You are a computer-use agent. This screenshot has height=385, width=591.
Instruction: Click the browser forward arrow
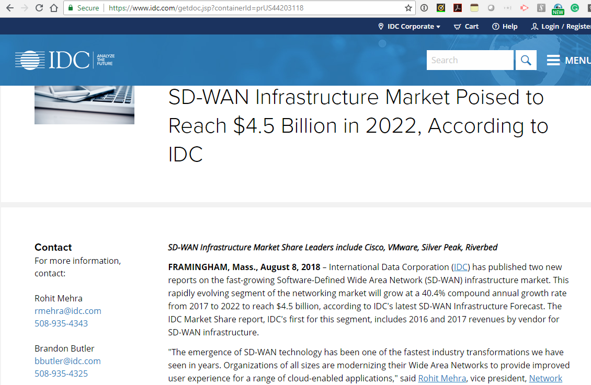(x=25, y=8)
